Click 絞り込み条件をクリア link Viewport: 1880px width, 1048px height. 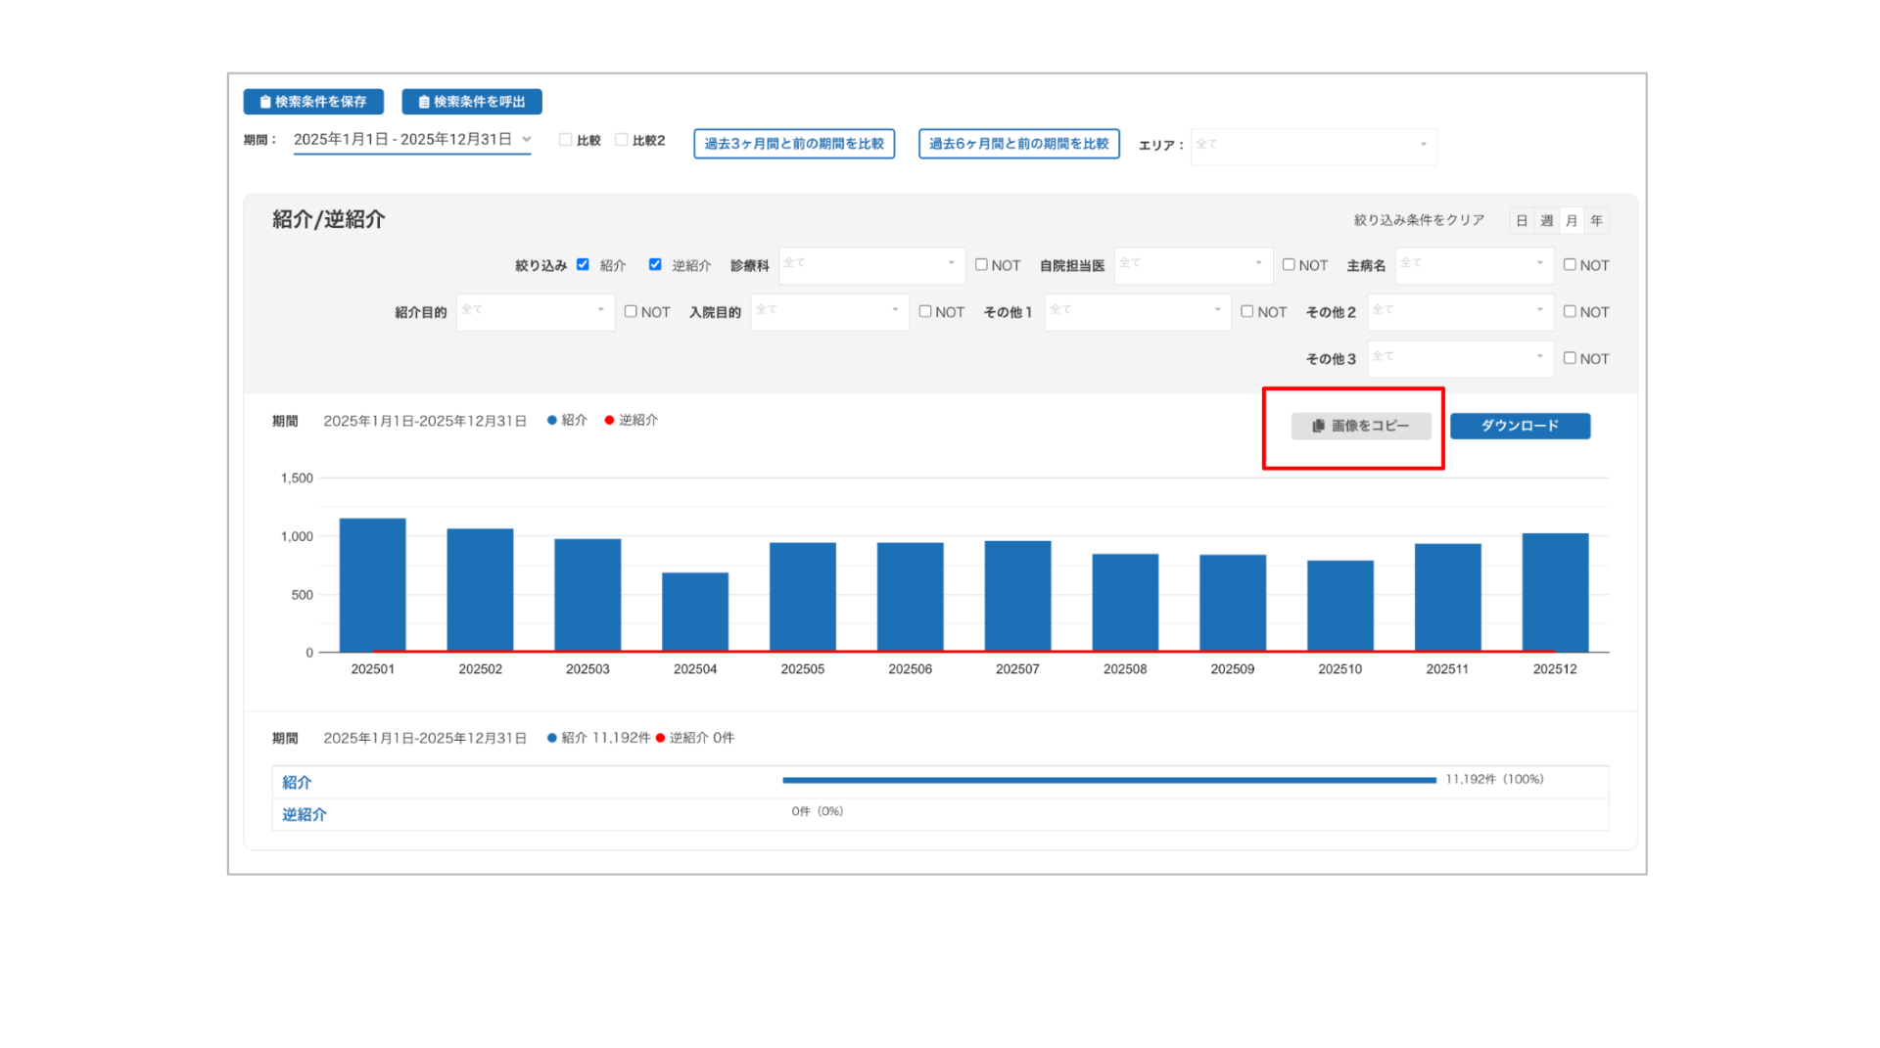point(1419,220)
